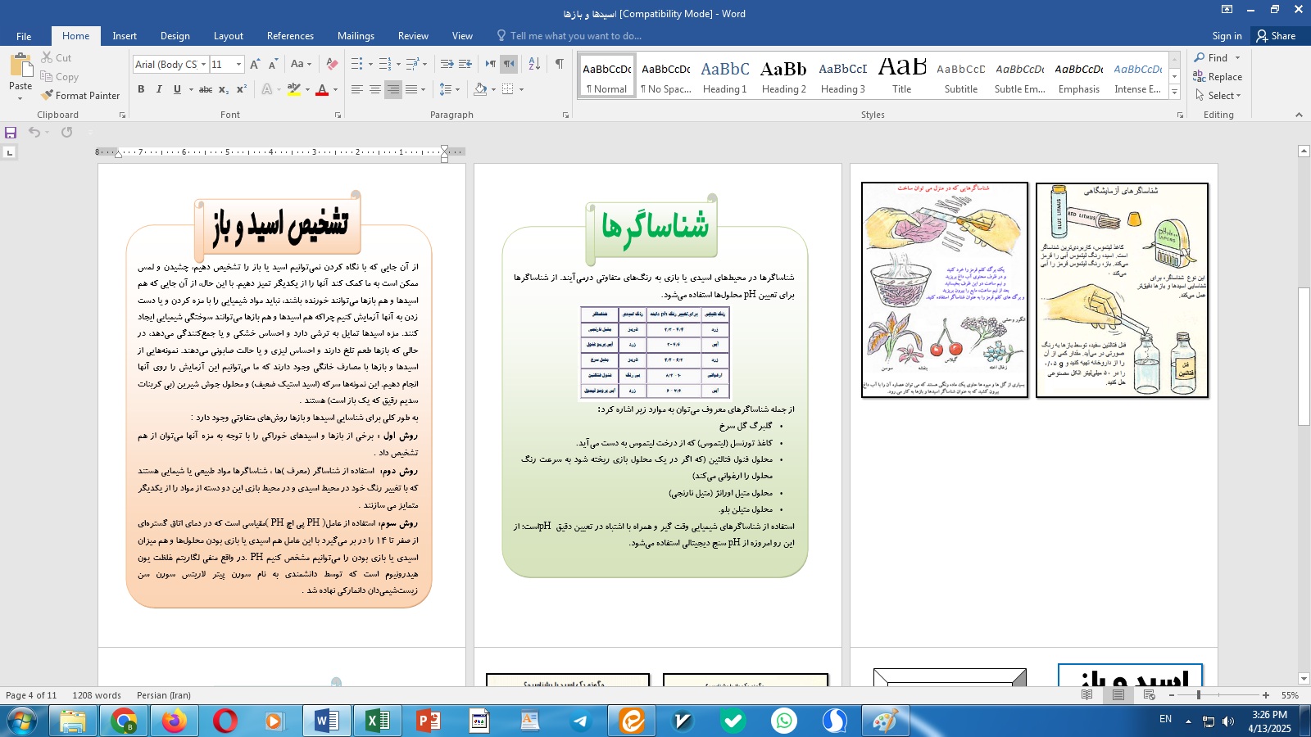Open Excel from the Windows taskbar
The image size is (1311, 737).
tap(377, 721)
